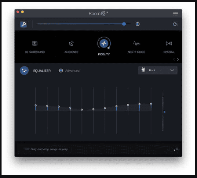Click the AMBIENCE label
197x178 pixels.
pos(71,52)
